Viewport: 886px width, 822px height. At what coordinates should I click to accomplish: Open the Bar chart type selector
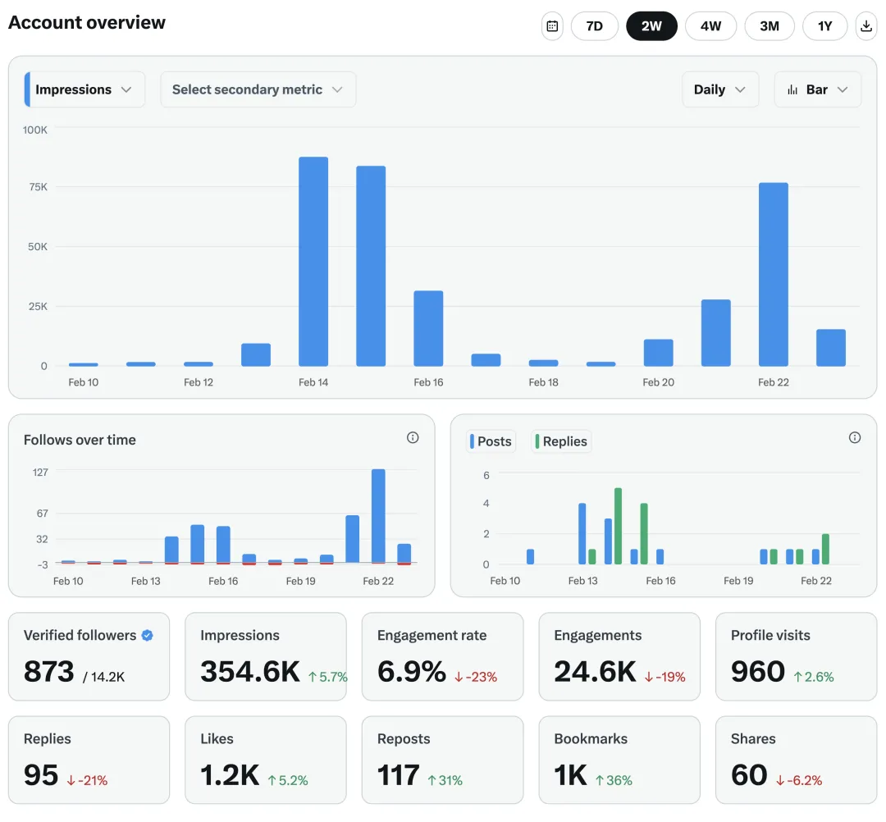click(817, 89)
